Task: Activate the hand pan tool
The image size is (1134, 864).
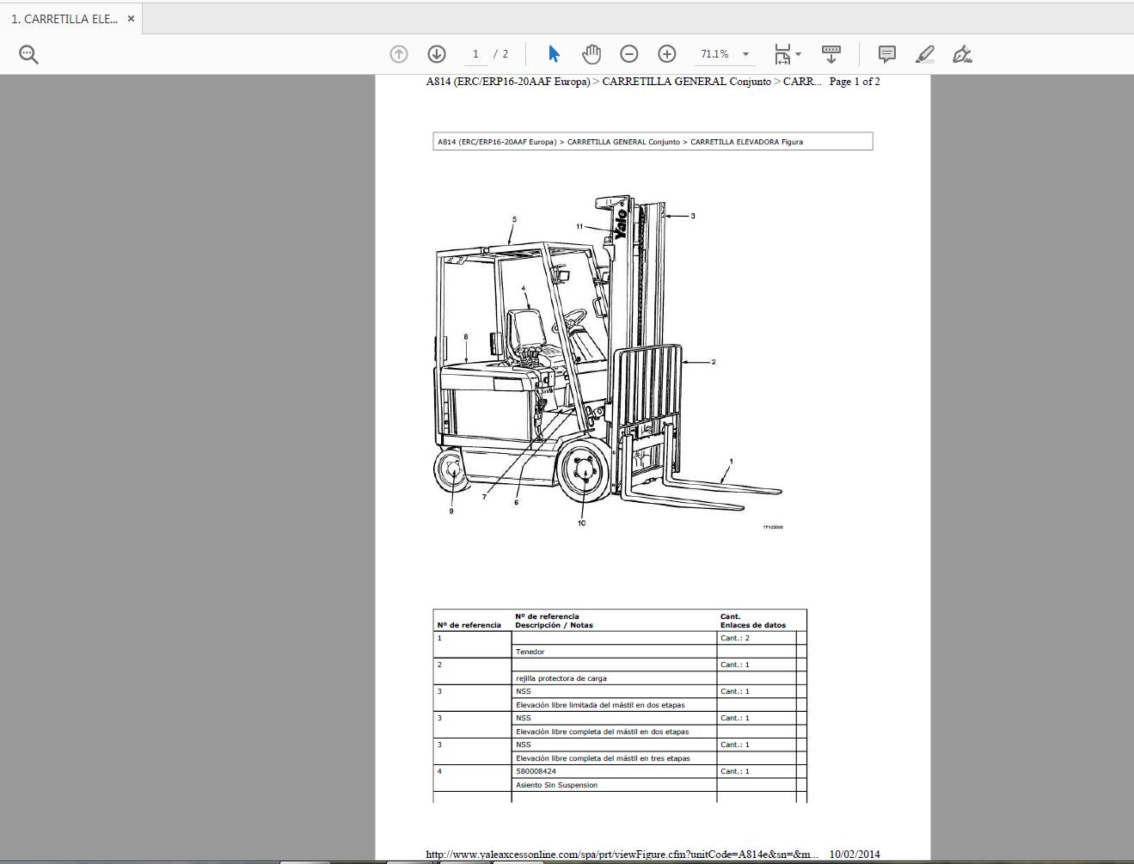Action: pos(592,54)
